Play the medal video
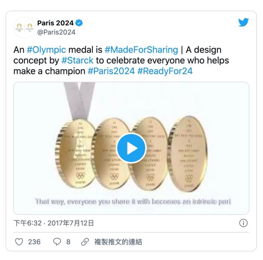263x260 pixels. pos(131,148)
